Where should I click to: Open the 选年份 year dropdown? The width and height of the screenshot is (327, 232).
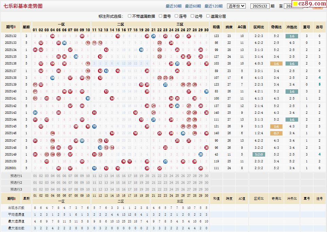pyautogui.click(x=236, y=6)
